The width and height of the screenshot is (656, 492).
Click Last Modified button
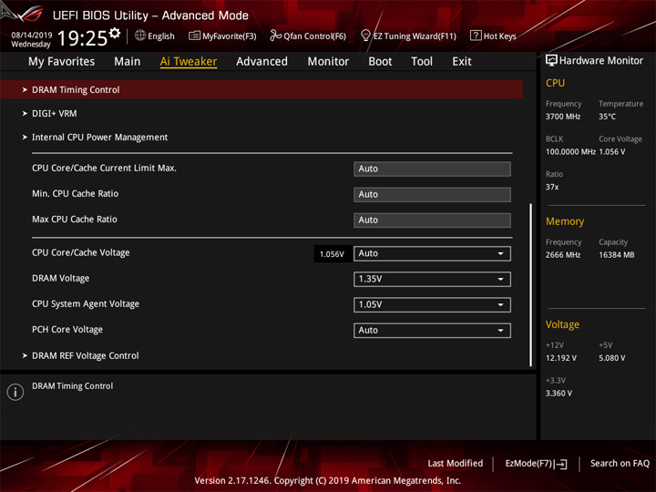[456, 463]
